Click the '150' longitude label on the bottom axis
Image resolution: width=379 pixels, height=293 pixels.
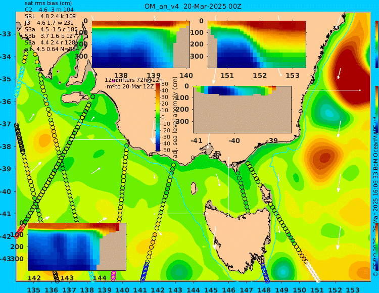(300, 289)
